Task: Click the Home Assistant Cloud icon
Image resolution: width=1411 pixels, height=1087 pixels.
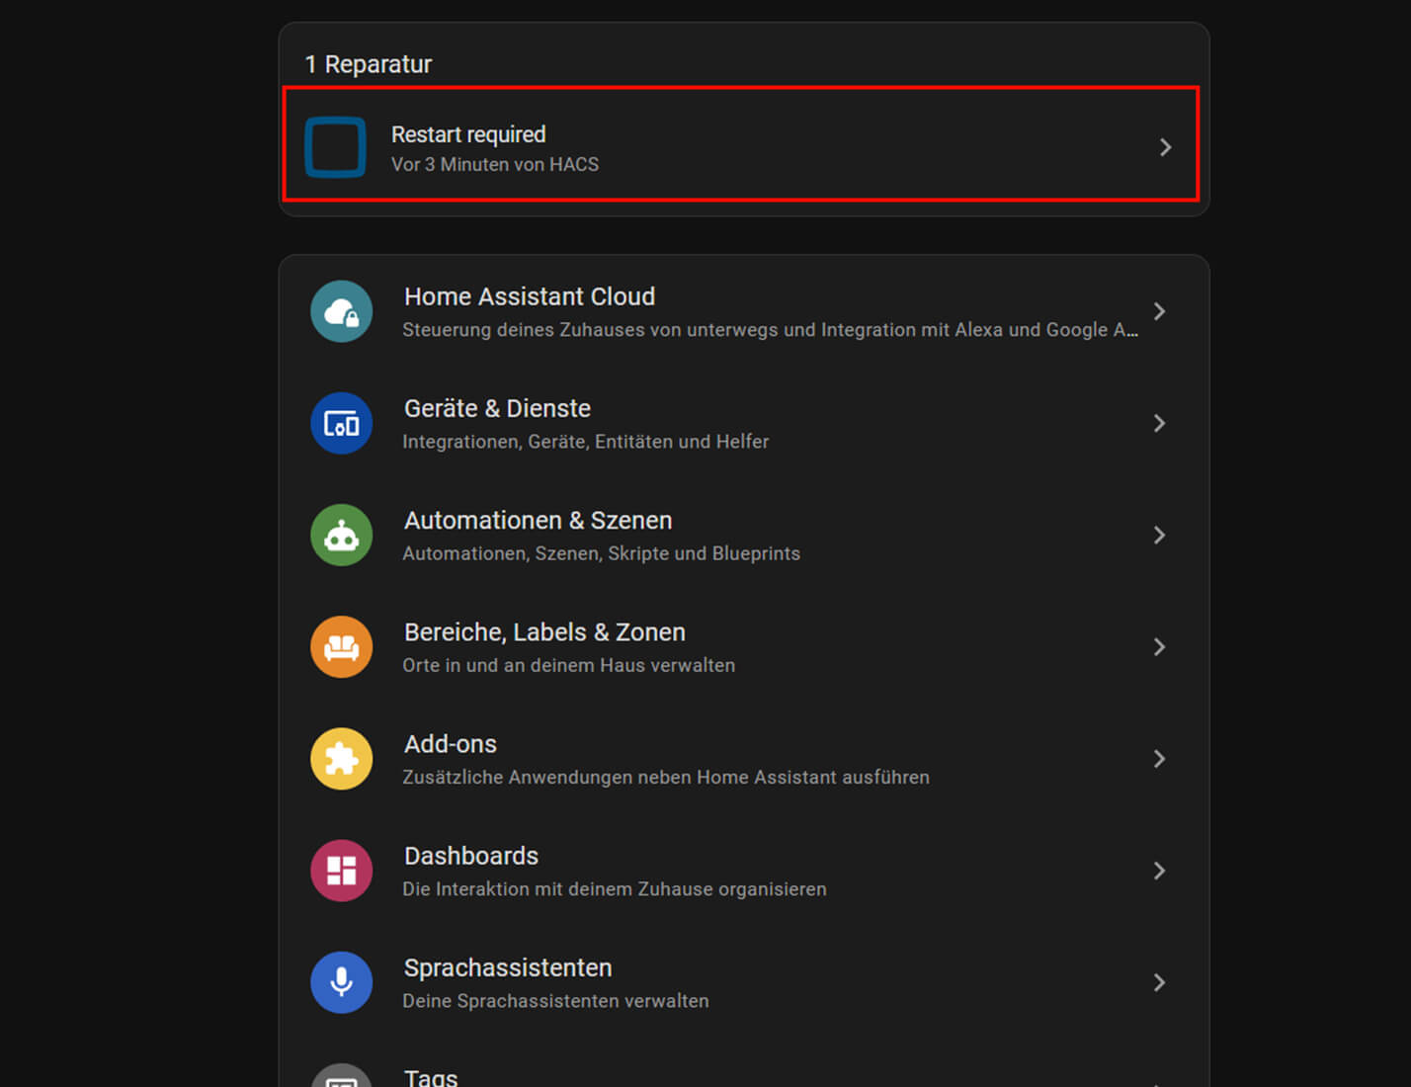Action: click(x=342, y=311)
